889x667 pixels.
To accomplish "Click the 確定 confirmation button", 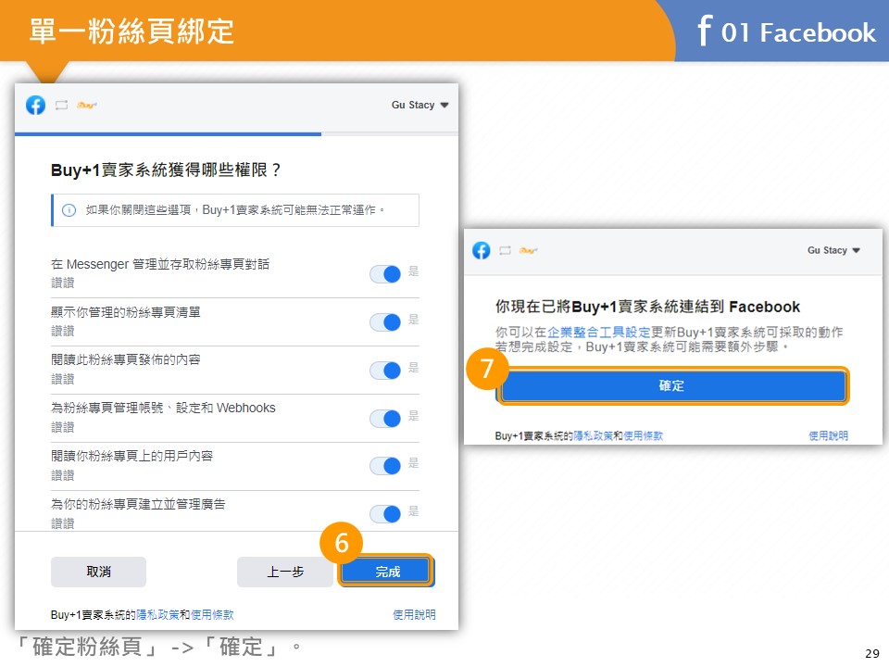I will click(x=672, y=386).
